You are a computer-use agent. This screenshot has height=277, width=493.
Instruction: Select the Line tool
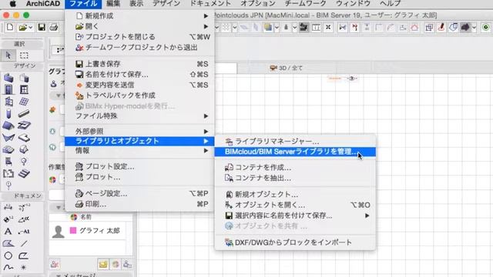point(24,243)
